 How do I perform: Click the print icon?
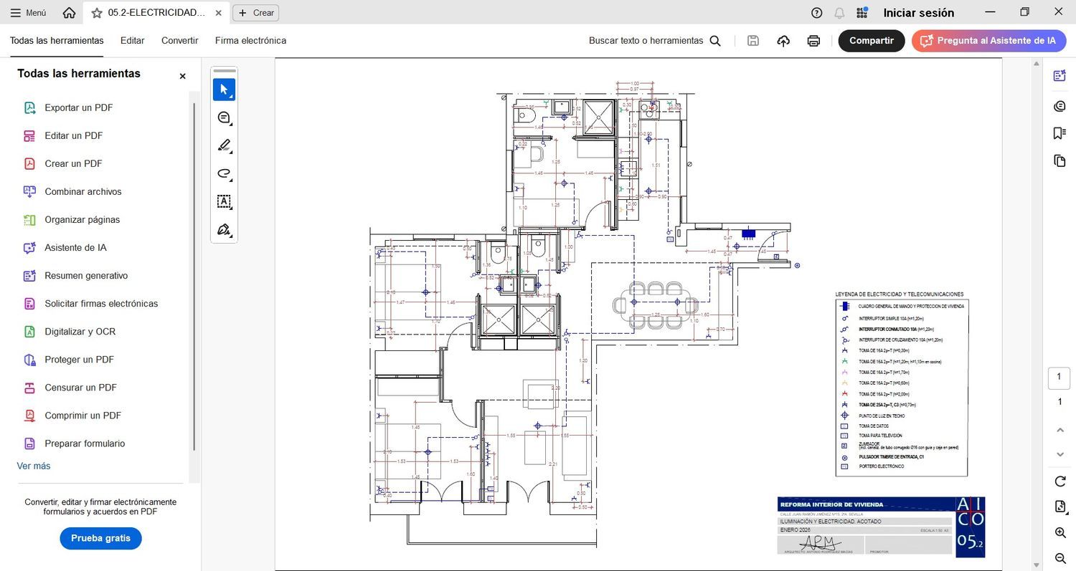(x=813, y=41)
